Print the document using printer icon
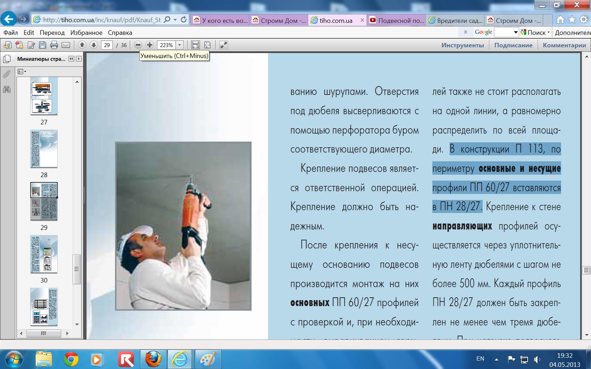591x369 pixels. (54, 45)
